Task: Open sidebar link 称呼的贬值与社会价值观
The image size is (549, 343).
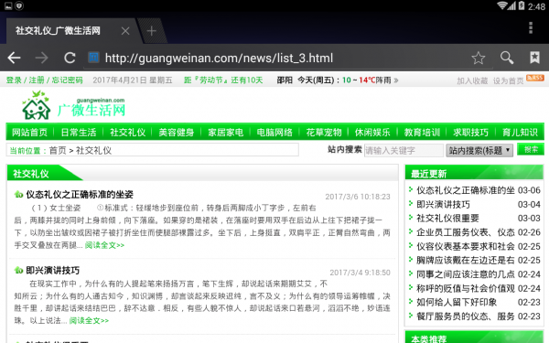Action: (x=466, y=288)
